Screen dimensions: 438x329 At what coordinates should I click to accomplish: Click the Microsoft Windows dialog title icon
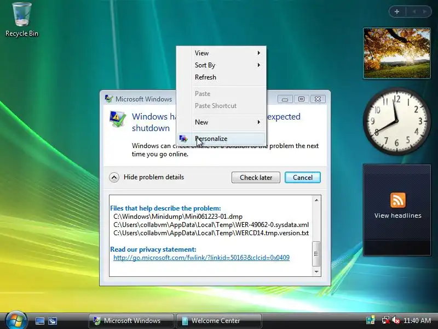(x=108, y=99)
